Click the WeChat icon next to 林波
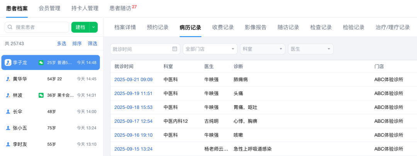 point(41,95)
